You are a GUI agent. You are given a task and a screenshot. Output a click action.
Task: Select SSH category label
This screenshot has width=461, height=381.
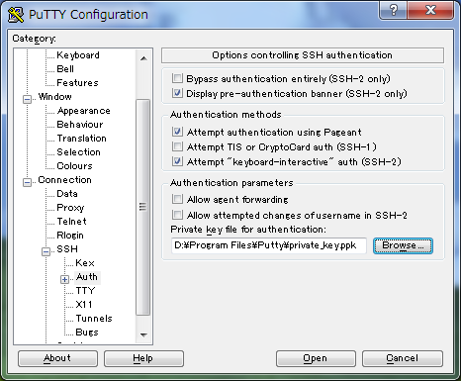coord(67,249)
